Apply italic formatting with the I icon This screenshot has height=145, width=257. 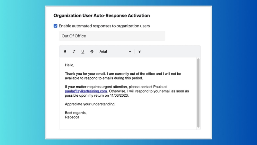tap(74, 52)
